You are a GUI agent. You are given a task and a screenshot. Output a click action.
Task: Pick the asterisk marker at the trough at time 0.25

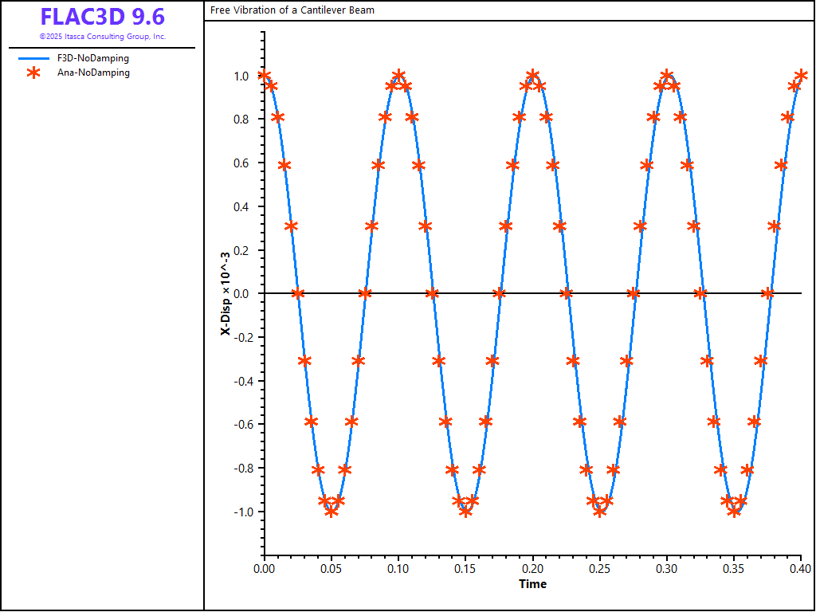pyautogui.click(x=600, y=511)
